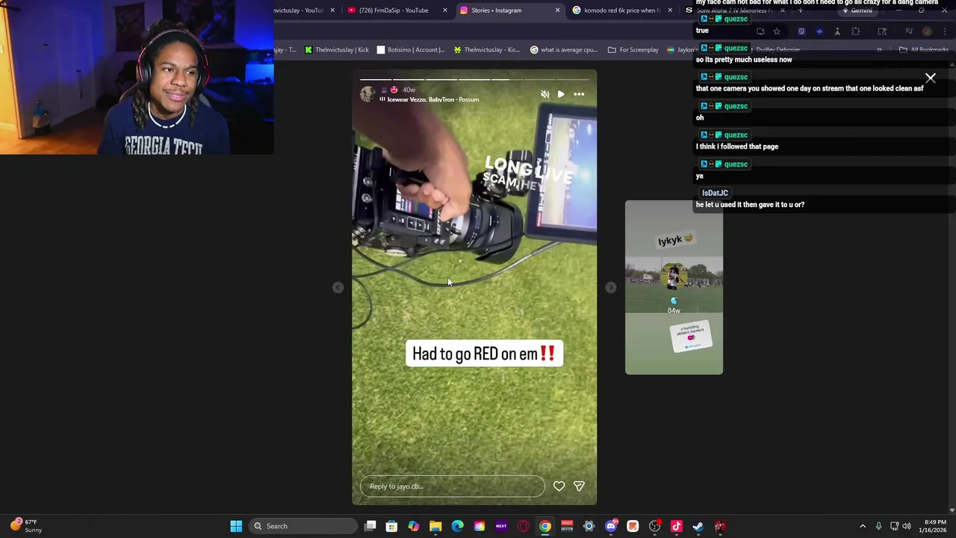This screenshot has height=538, width=956.
Task: Switch to the komodo red 6k price tab
Action: coord(620,10)
